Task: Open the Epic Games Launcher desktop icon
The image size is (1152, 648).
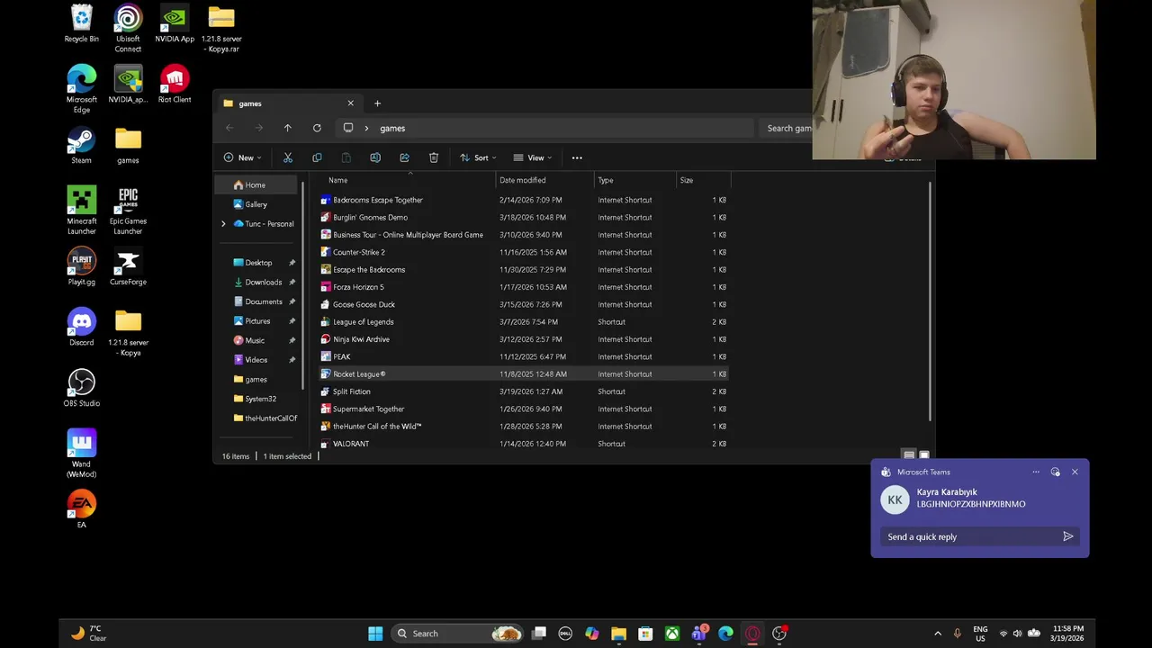Action: (128, 211)
